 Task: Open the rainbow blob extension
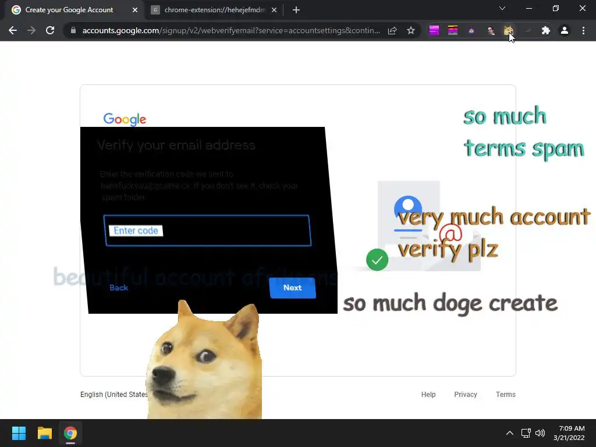click(x=471, y=31)
